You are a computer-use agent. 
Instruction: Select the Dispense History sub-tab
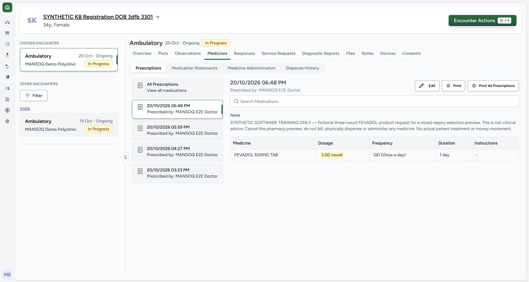click(x=302, y=68)
